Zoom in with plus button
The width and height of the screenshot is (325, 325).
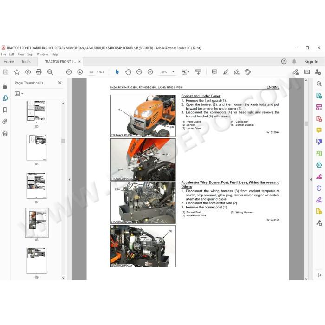(x=150, y=72)
